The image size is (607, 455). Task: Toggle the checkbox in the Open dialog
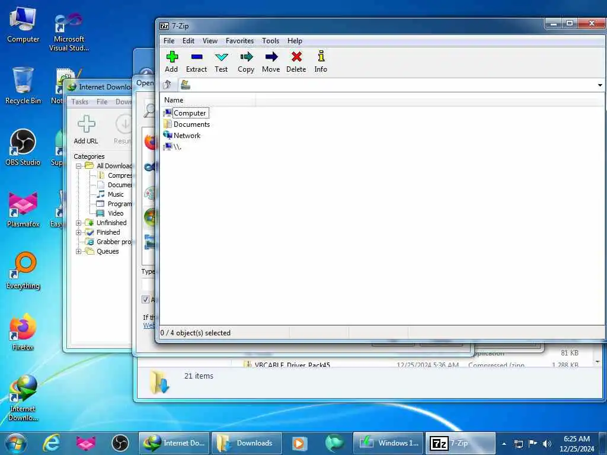[x=146, y=299]
